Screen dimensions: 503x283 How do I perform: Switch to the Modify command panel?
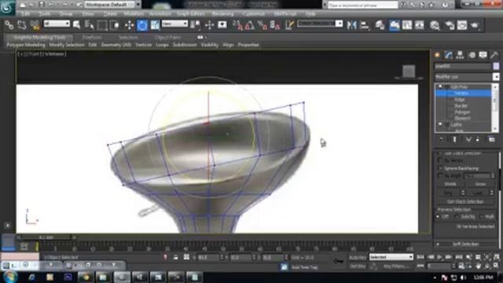449,55
